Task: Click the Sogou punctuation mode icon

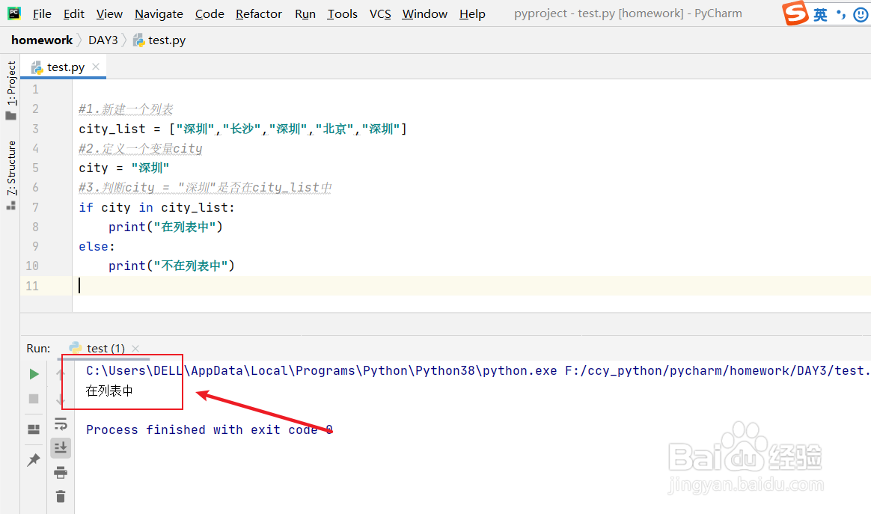Action: pyautogui.click(x=841, y=14)
